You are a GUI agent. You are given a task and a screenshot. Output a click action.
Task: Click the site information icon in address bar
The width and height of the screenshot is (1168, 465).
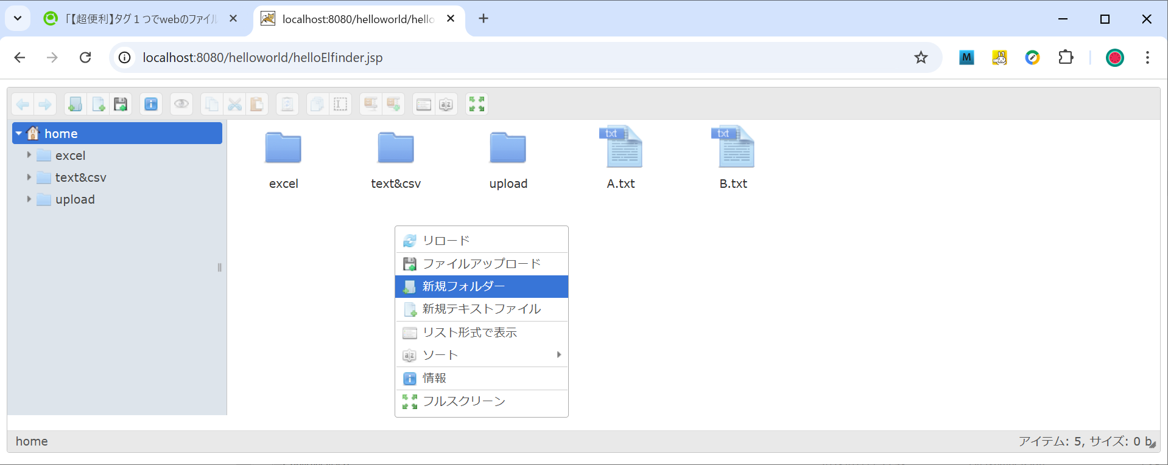point(124,57)
